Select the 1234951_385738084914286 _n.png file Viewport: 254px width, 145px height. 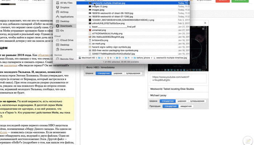click(123, 20)
